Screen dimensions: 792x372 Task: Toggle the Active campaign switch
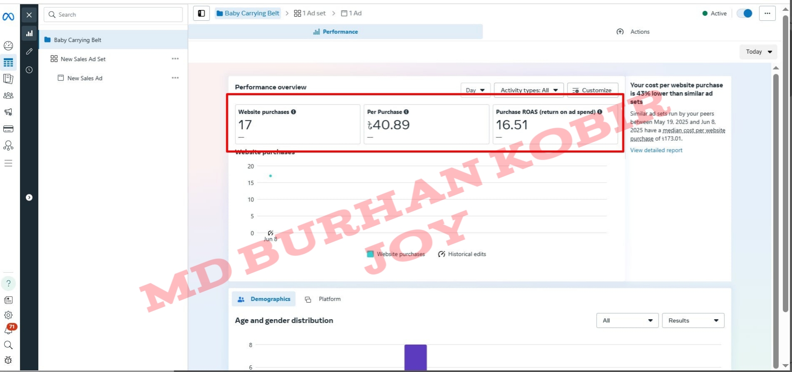pyautogui.click(x=744, y=13)
